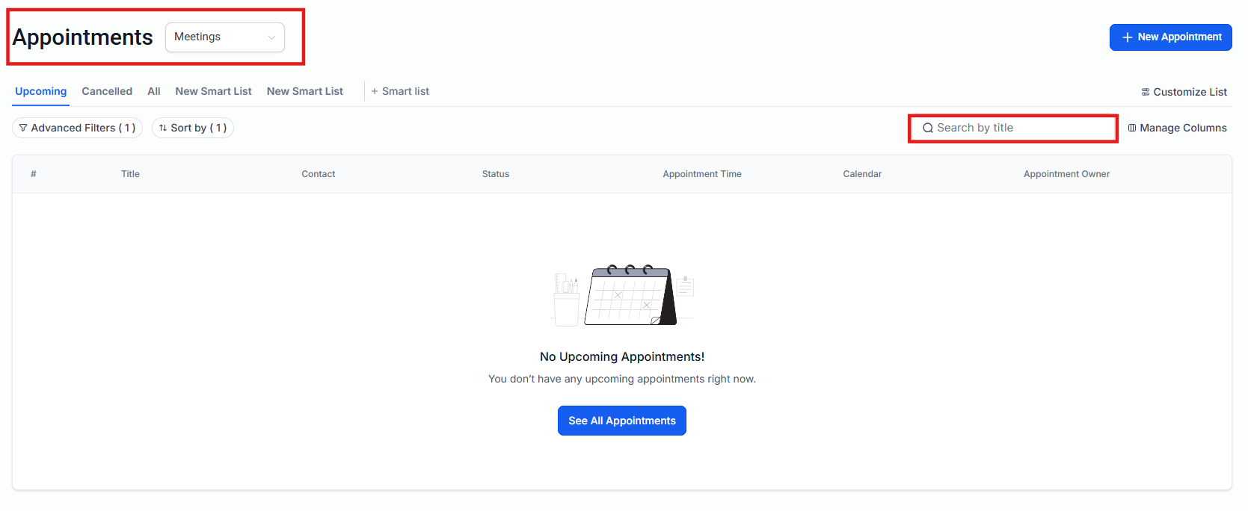Click the Calendar column header
The height and width of the screenshot is (511, 1248).
pyautogui.click(x=861, y=174)
